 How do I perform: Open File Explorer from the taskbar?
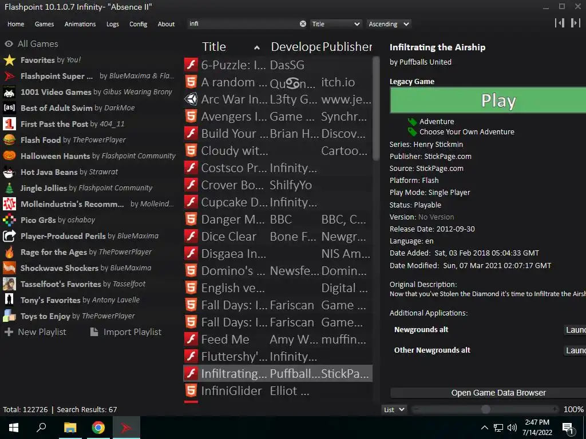(70, 428)
